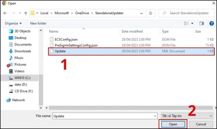Viewport: 217px width, 129px height.
Task: Click the horizontal scrollbar track
Action: 131,108
